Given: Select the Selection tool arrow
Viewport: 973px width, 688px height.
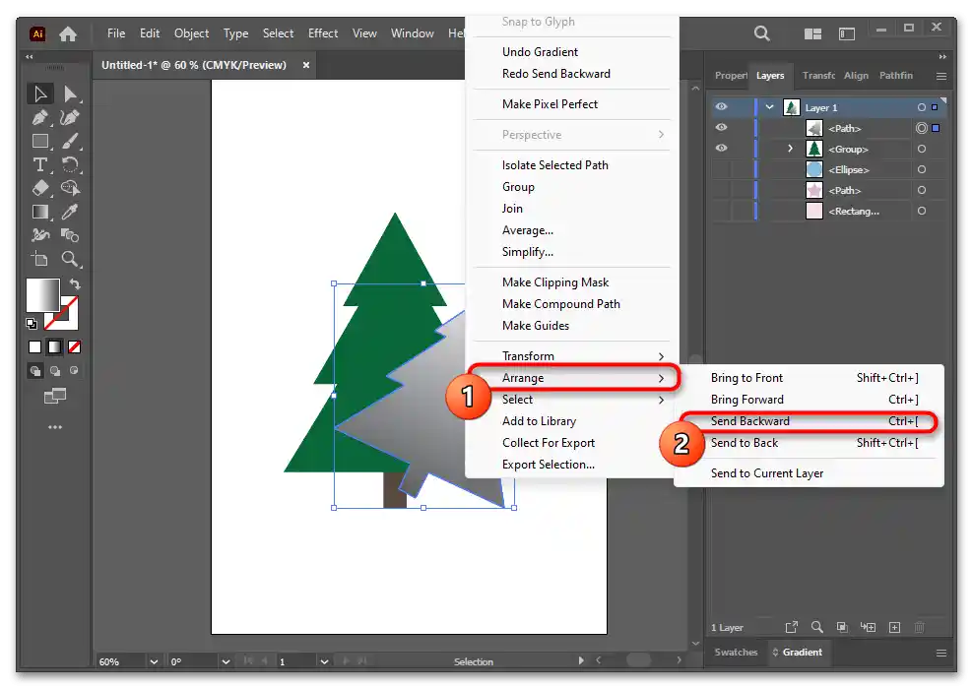Looking at the screenshot, I should (x=40, y=94).
